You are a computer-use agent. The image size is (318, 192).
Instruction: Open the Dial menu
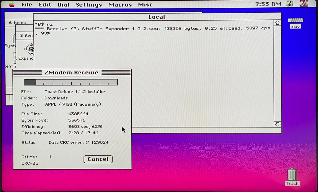click(63, 4)
